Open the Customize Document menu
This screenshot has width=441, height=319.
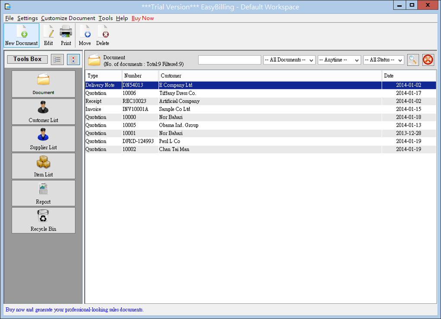(x=68, y=18)
